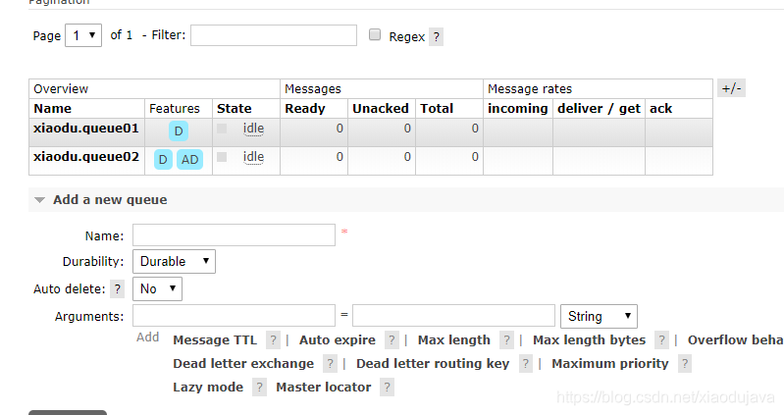This screenshot has height=415, width=784.
Task: Open Dead letter routing key help icon
Action: (x=526, y=364)
